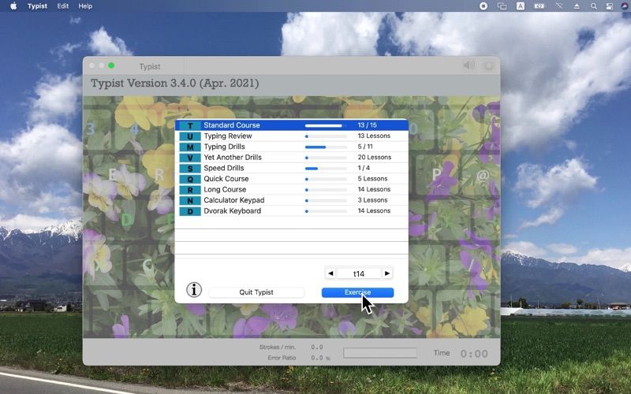Click the 13 / 15 progress text

pyautogui.click(x=367, y=125)
